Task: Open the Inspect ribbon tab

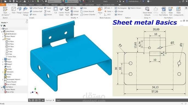Action: (39, 5)
